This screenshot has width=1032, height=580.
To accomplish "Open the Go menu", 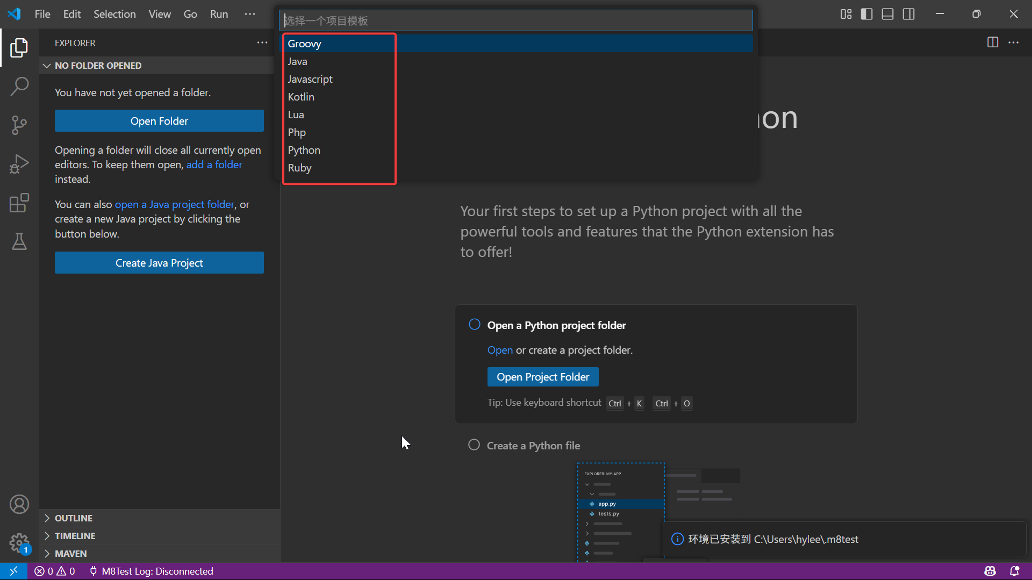I will pos(190,14).
